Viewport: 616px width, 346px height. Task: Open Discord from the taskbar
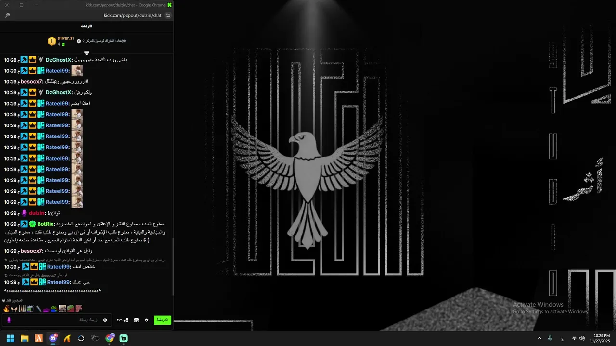click(53, 338)
